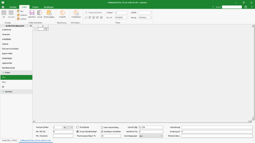
Task: Click the horizontal scrollbar right arrow
Action: 251,121
